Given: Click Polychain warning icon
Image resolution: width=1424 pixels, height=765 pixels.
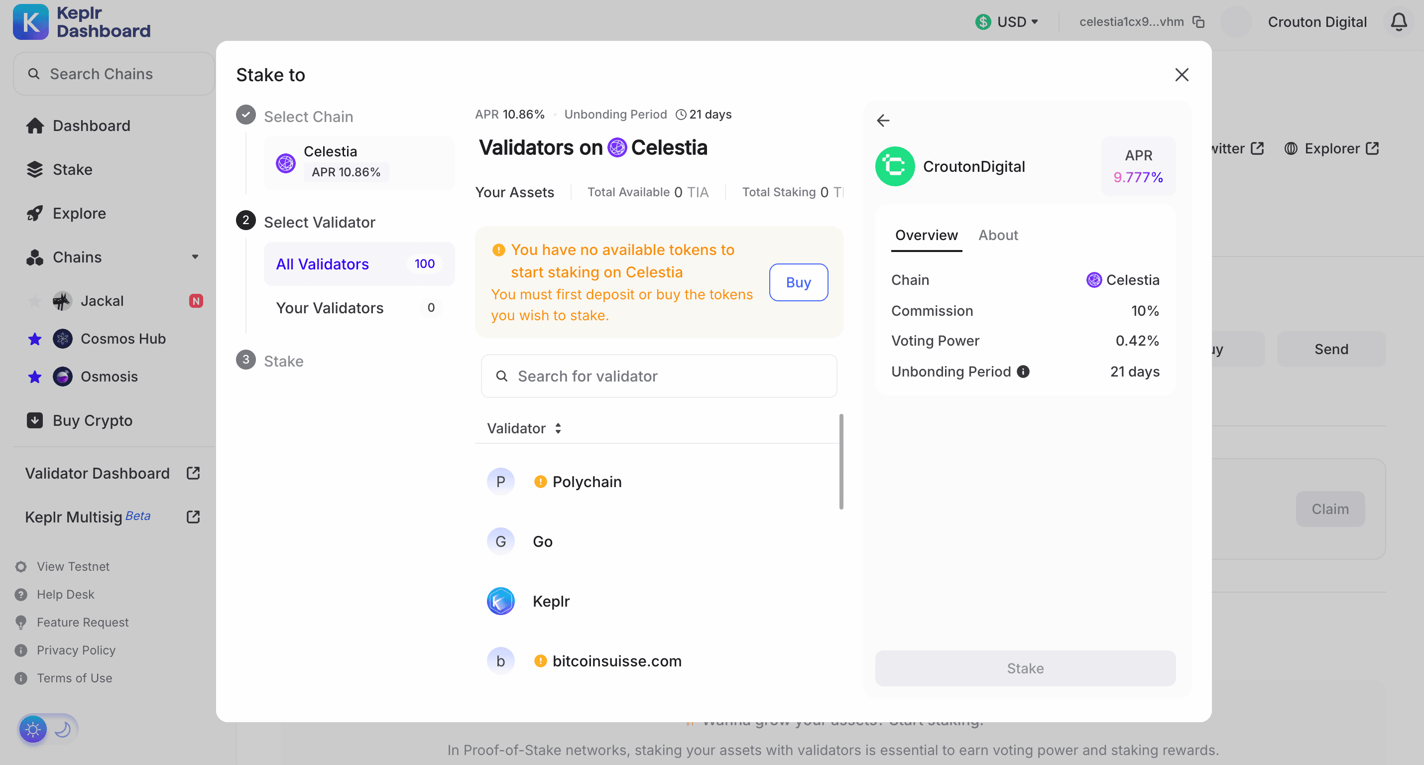Looking at the screenshot, I should 540,482.
